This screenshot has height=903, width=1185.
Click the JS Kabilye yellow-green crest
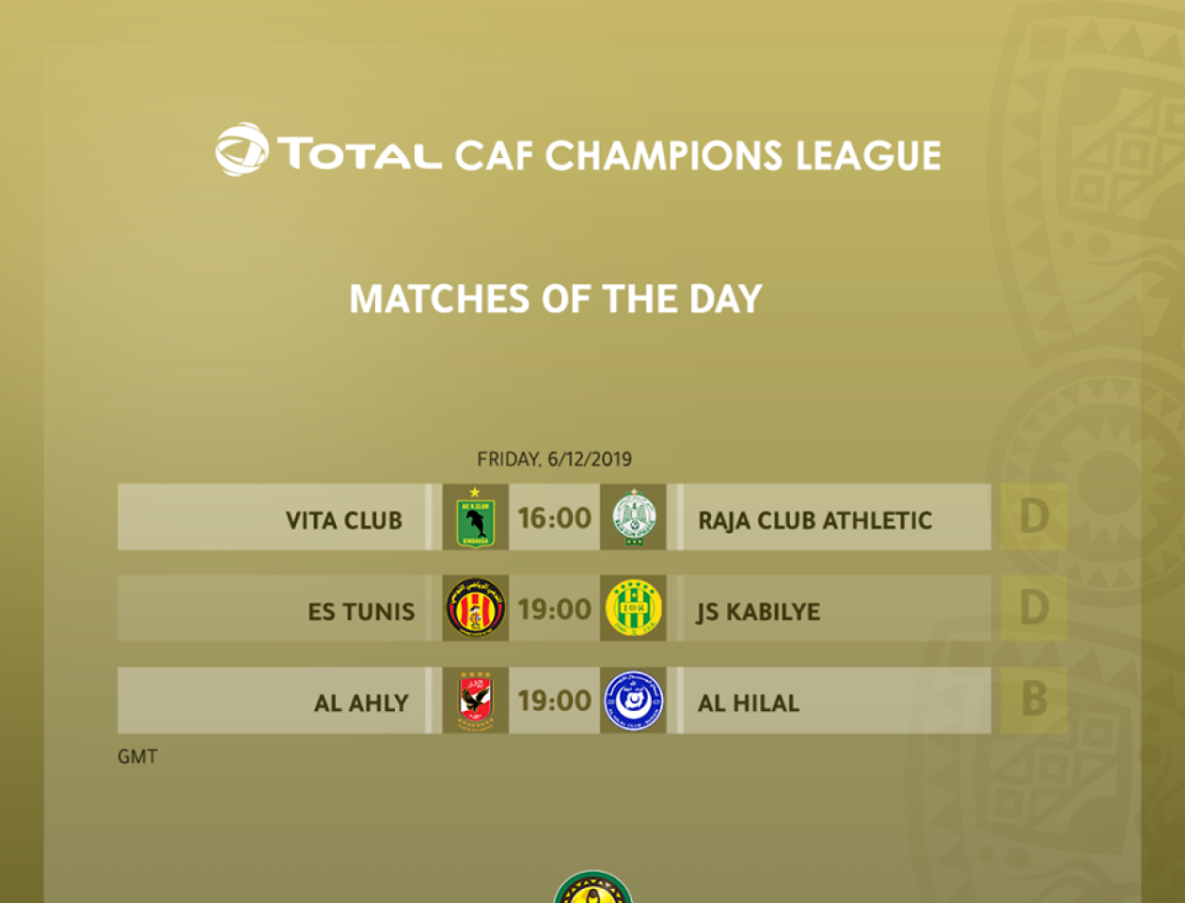(633, 609)
